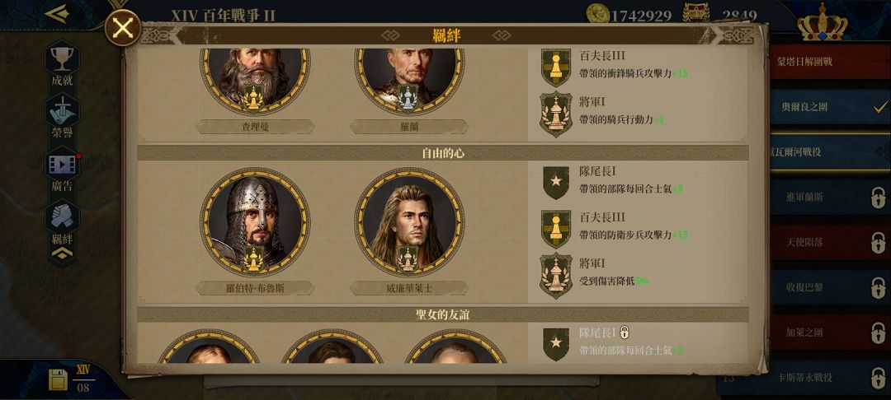Go back with the arrow at top left
The image size is (891, 400).
[x=57, y=14]
